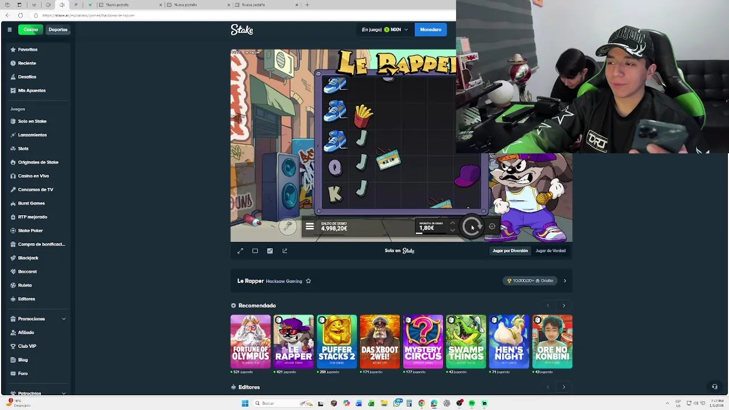Screen dimensions: 729x410
Task: Select the Editores category in the sidebar
Action: pyautogui.click(x=26, y=299)
